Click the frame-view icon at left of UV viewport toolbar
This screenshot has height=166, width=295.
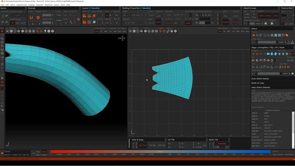130,31
